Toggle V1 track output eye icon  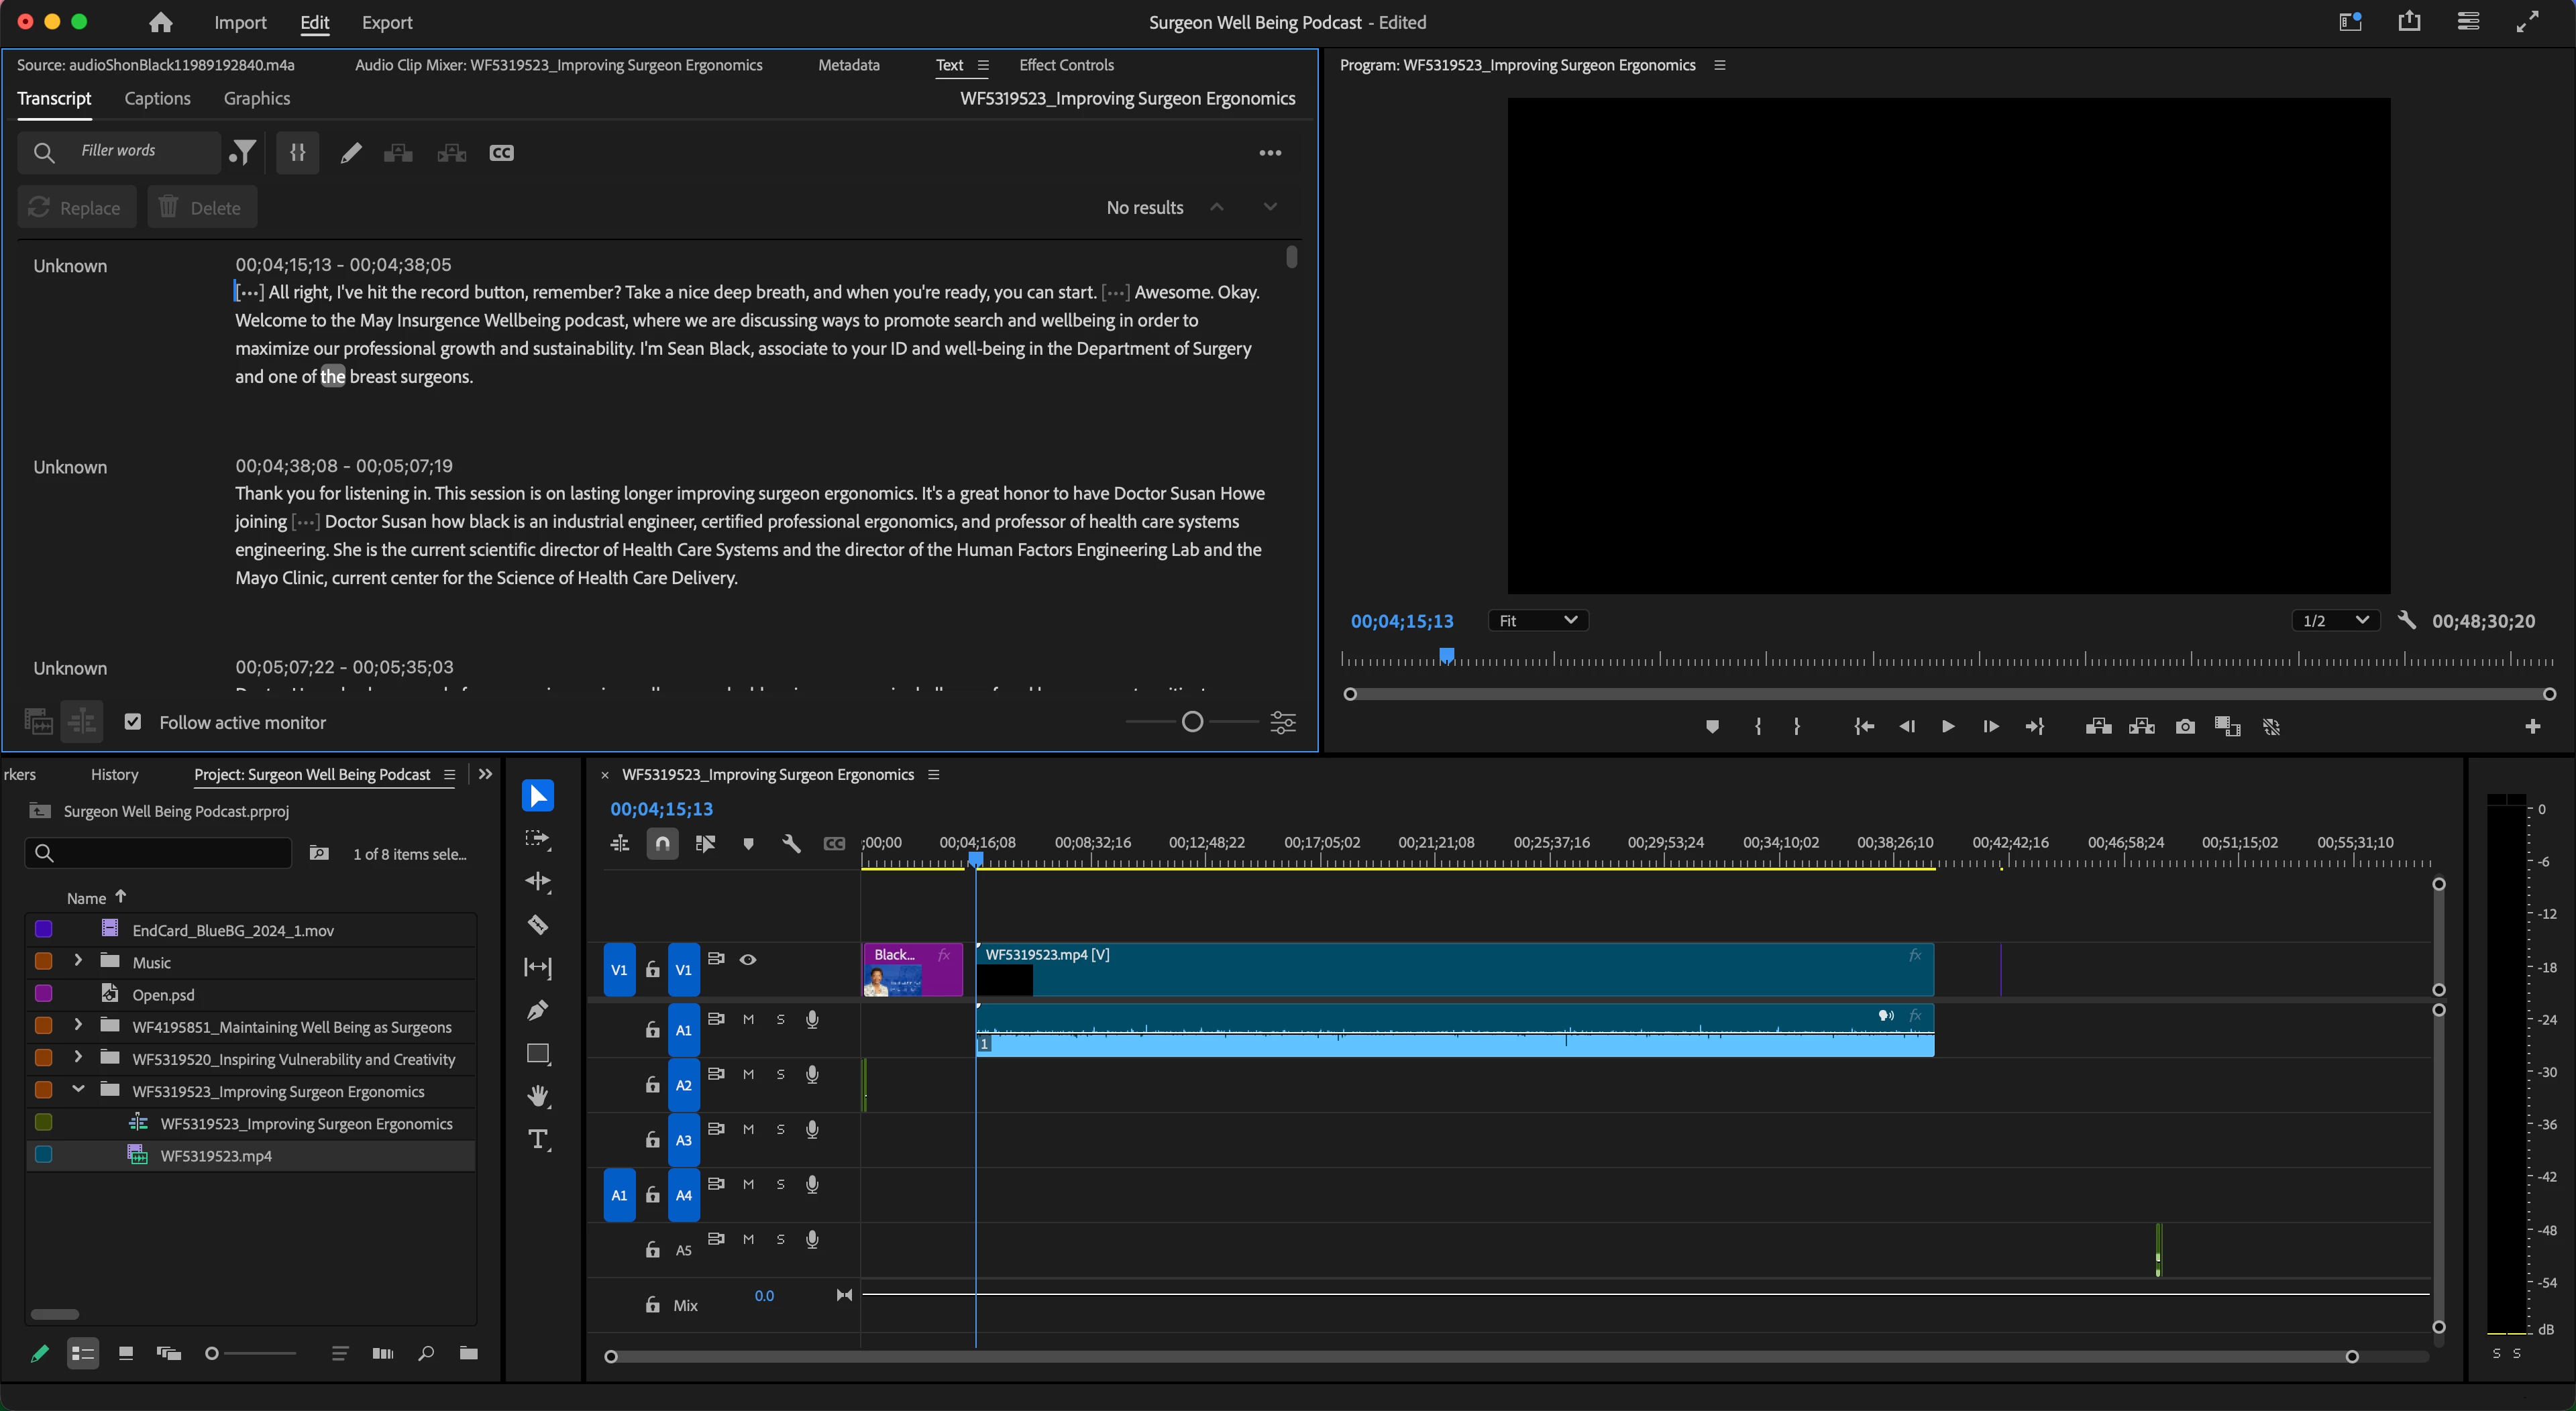click(x=747, y=959)
